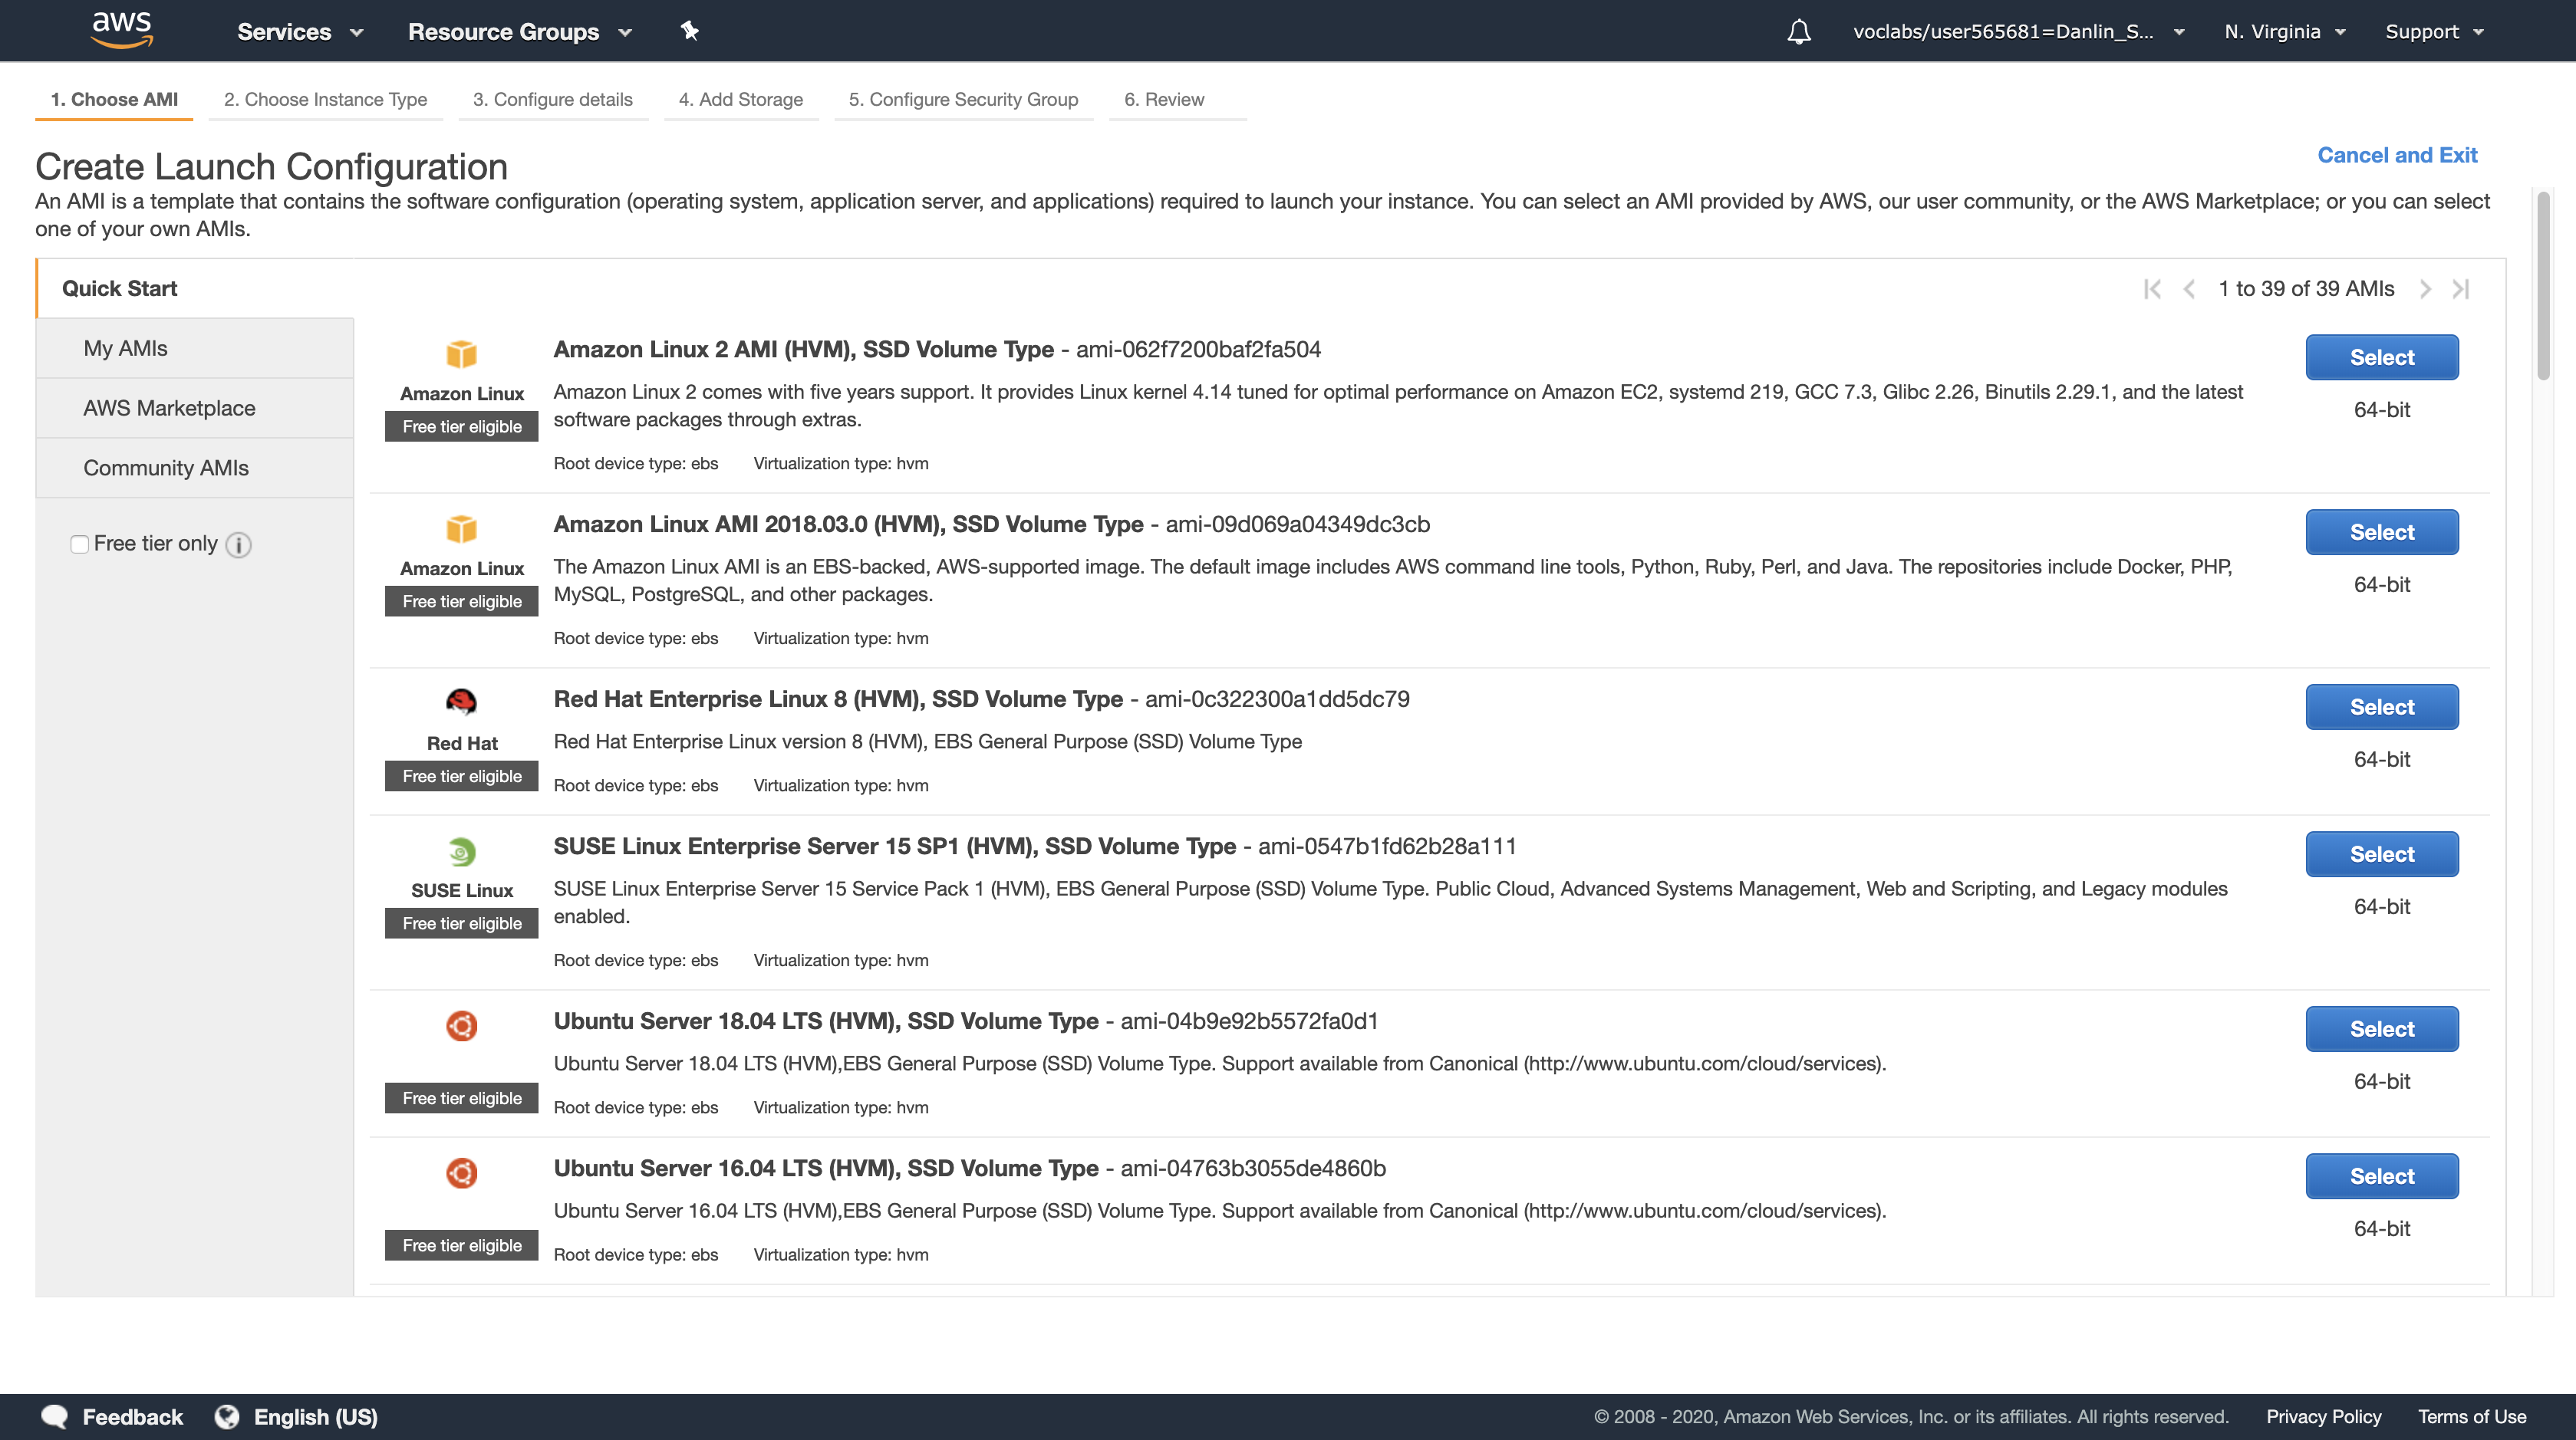The width and height of the screenshot is (2576, 1440).
Task: Click the Feedback speech bubble icon
Action: click(x=54, y=1416)
